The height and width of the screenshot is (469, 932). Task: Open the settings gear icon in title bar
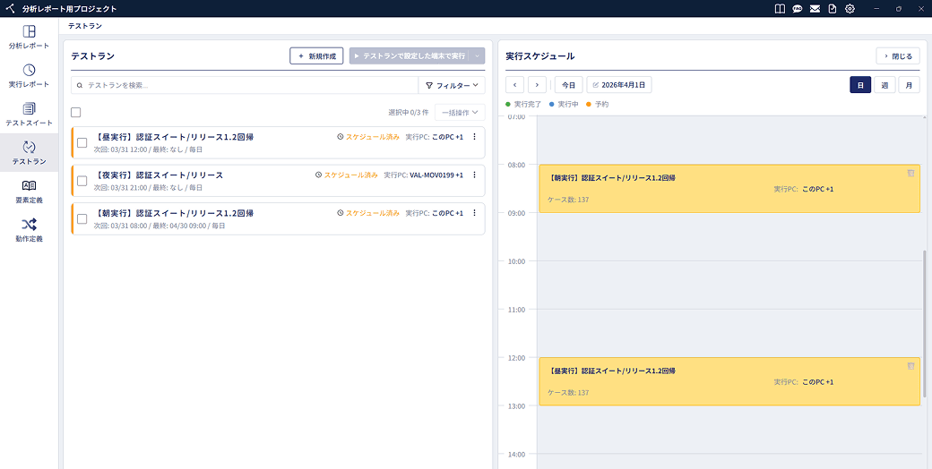(x=850, y=9)
